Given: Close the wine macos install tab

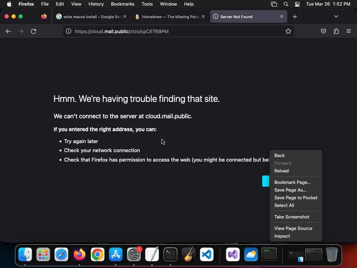Looking at the screenshot, I should point(125,16).
